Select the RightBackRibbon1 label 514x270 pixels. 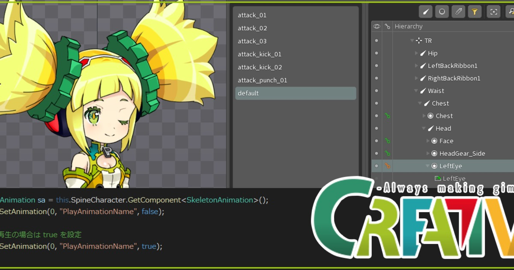tap(454, 78)
